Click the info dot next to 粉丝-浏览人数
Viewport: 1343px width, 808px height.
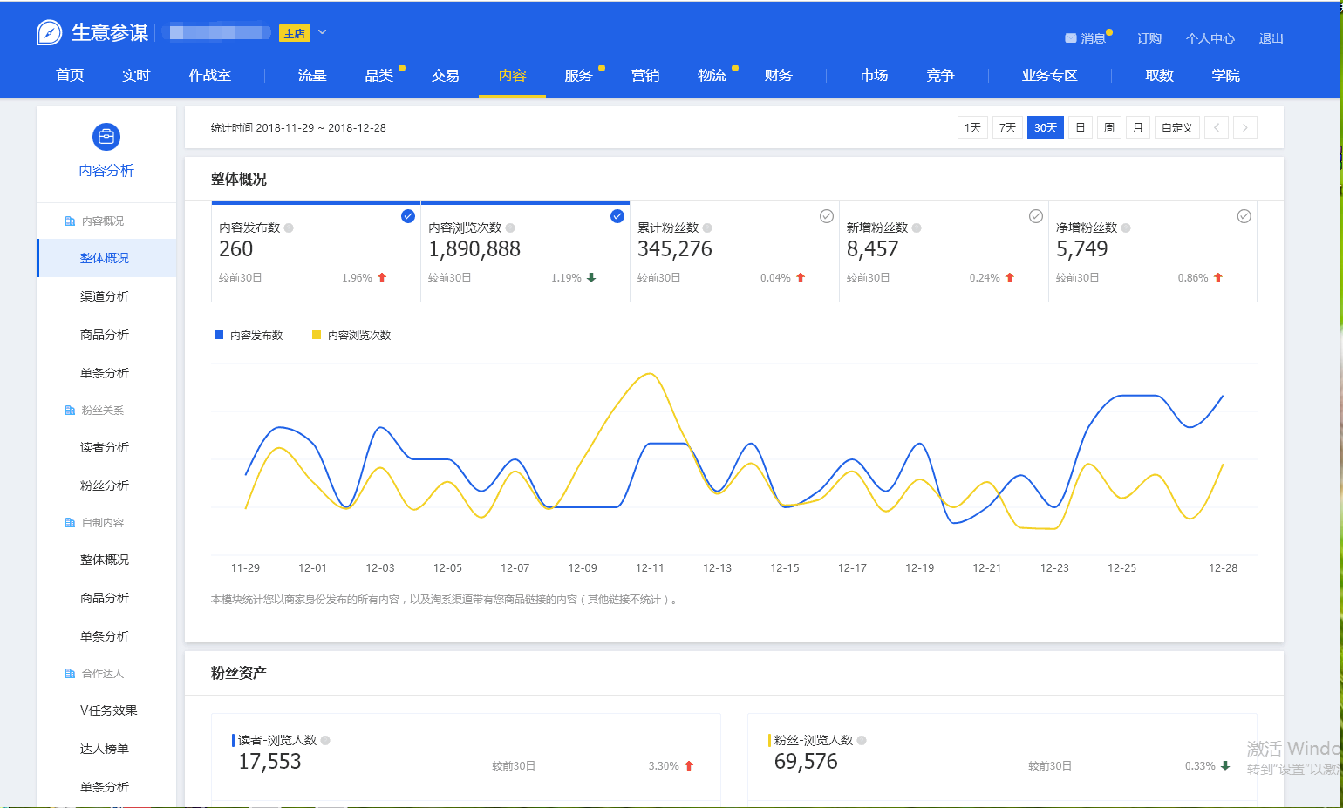[x=862, y=741]
